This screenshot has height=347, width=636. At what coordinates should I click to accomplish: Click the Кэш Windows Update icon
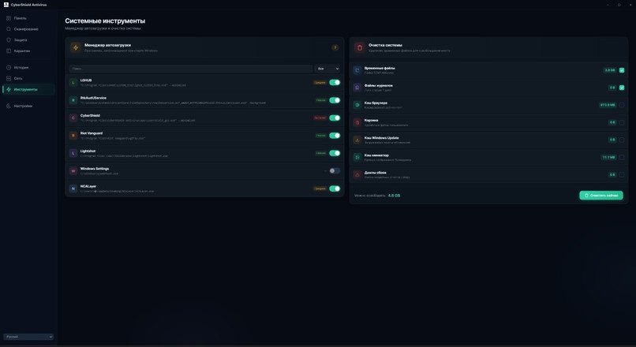[x=357, y=140]
